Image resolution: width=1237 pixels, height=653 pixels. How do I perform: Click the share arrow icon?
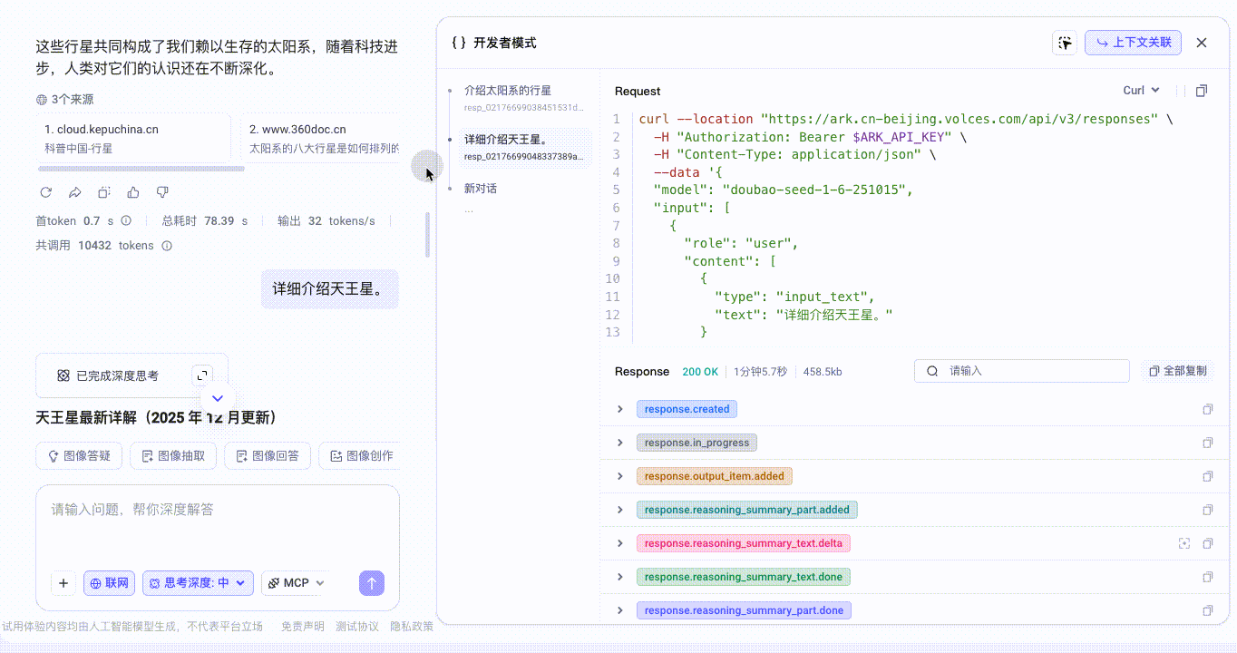pos(75,192)
